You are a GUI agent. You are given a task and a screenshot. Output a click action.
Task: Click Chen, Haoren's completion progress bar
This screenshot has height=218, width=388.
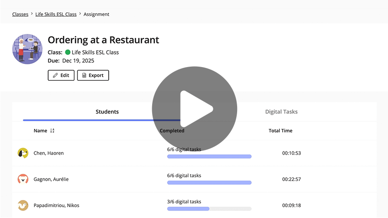[x=210, y=157]
